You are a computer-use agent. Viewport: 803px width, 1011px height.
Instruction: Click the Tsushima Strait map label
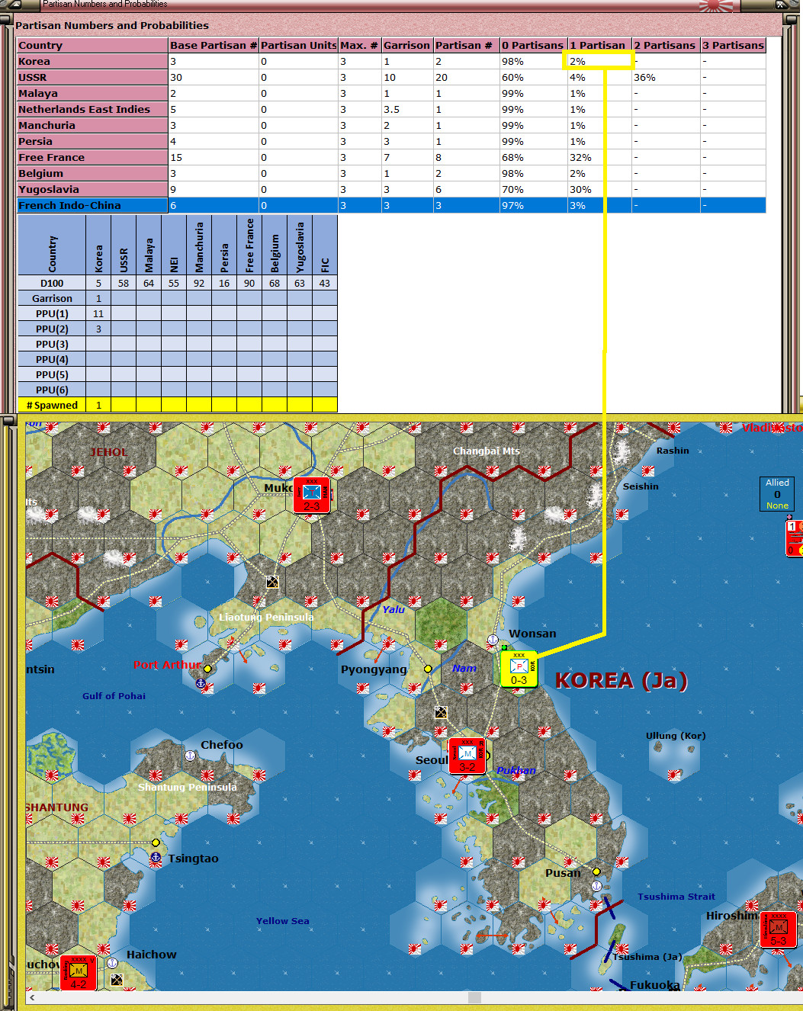pyautogui.click(x=676, y=897)
